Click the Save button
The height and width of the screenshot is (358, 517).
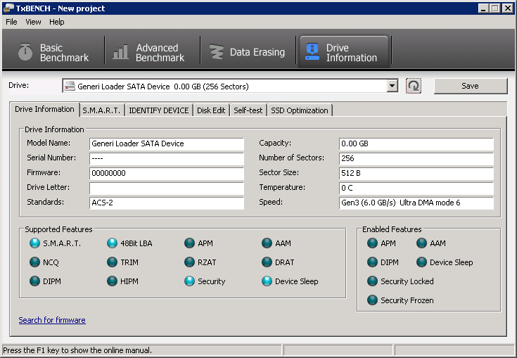pyautogui.click(x=471, y=86)
